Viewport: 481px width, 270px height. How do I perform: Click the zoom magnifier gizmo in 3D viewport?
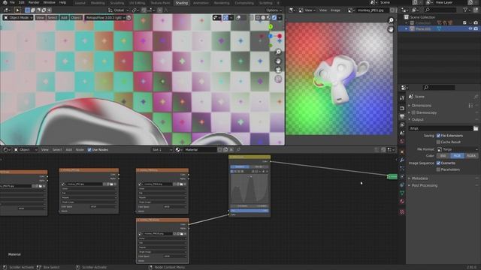pos(278,52)
